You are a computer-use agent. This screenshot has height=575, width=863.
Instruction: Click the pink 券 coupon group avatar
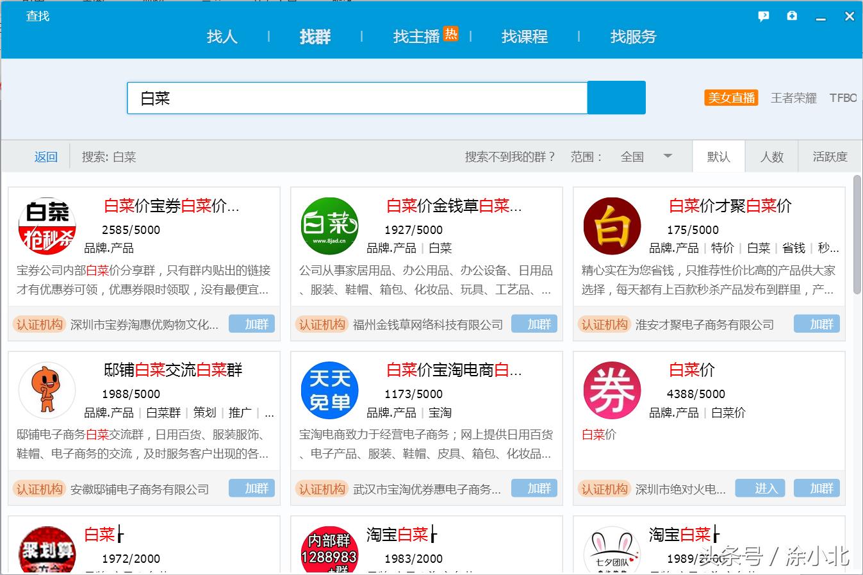(612, 390)
